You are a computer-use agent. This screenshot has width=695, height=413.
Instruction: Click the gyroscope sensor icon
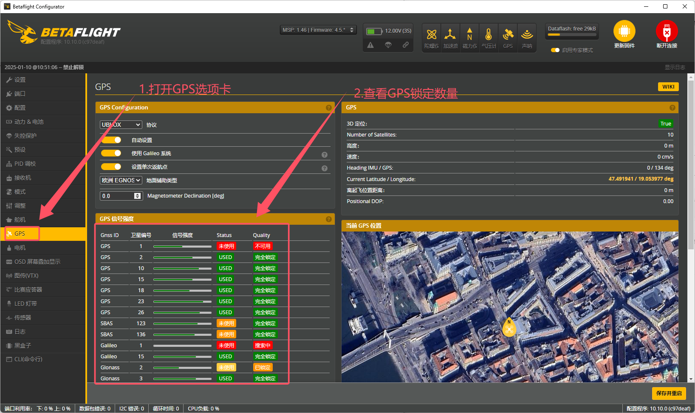[431, 35]
